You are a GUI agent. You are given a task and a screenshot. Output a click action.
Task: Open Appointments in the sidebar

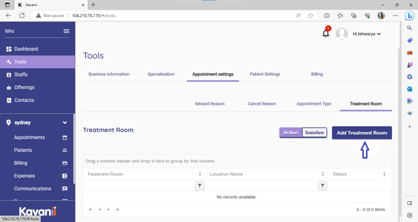tap(29, 137)
